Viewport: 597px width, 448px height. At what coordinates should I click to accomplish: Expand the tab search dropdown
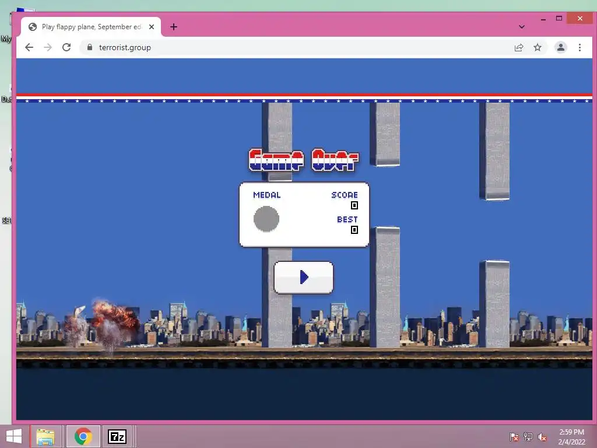(522, 27)
